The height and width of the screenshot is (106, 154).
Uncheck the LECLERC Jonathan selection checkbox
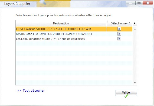click(x=119, y=39)
